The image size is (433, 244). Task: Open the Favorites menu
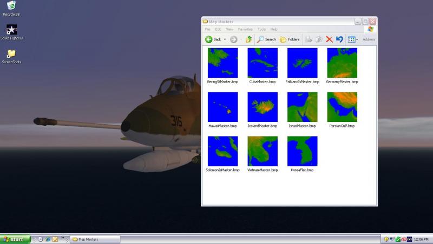[x=245, y=29]
